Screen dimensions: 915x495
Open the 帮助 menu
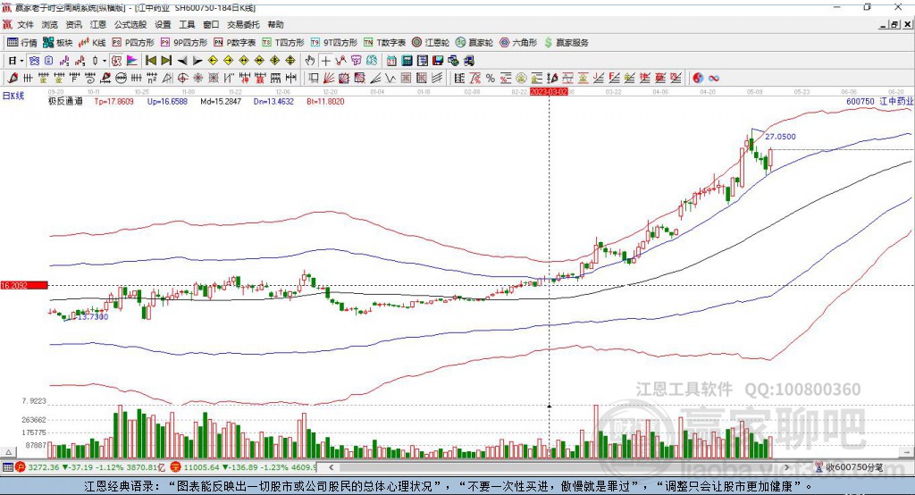pos(275,24)
